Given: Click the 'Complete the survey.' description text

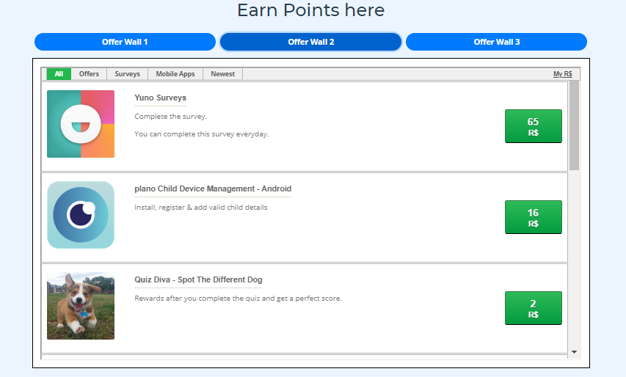Looking at the screenshot, I should click(170, 117).
